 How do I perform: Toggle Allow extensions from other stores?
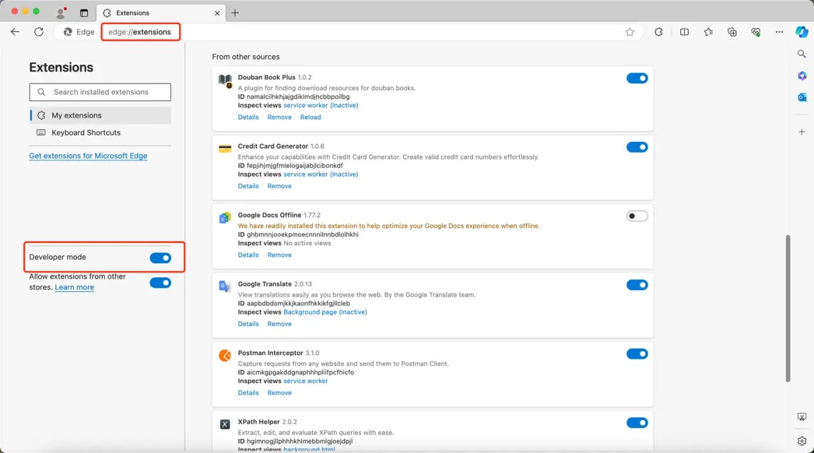click(x=160, y=282)
